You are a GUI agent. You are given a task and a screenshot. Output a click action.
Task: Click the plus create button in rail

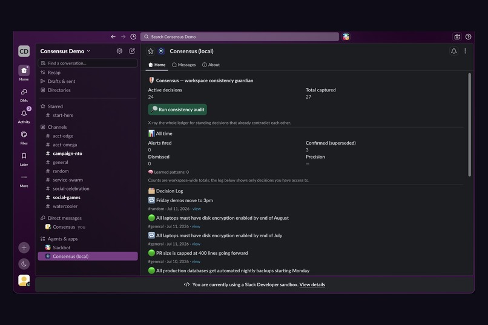[x=24, y=248]
